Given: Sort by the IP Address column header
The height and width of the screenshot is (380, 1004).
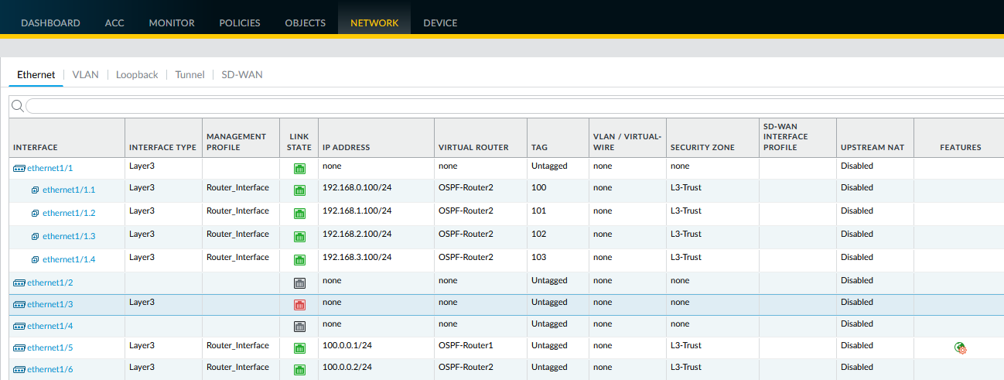Looking at the screenshot, I should click(347, 147).
